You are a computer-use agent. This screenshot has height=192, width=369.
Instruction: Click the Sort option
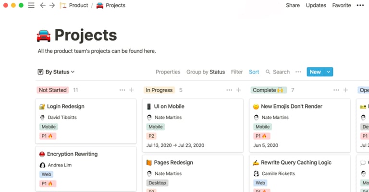tap(254, 72)
